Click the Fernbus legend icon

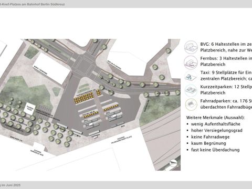(191, 62)
